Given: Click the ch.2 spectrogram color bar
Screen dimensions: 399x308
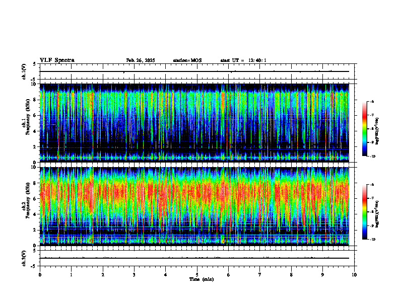Looking at the screenshot, I should (365, 212).
